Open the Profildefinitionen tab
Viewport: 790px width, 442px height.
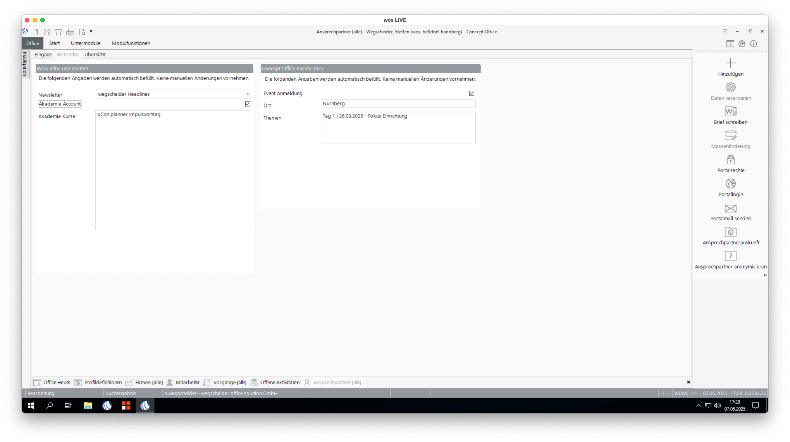(x=98, y=382)
